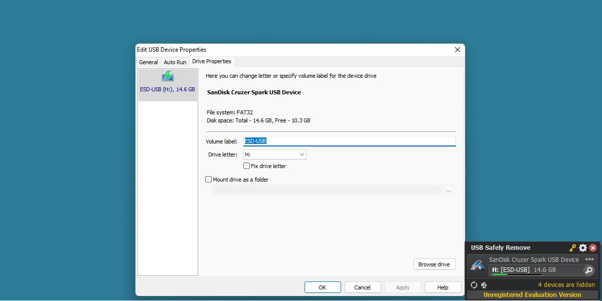Click the Volume label input field
Viewport: 602px width, 301px height.
tap(350, 141)
